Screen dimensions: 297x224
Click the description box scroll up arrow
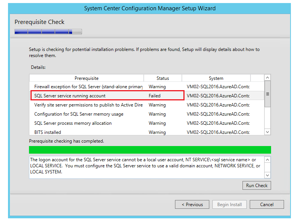[267, 160]
